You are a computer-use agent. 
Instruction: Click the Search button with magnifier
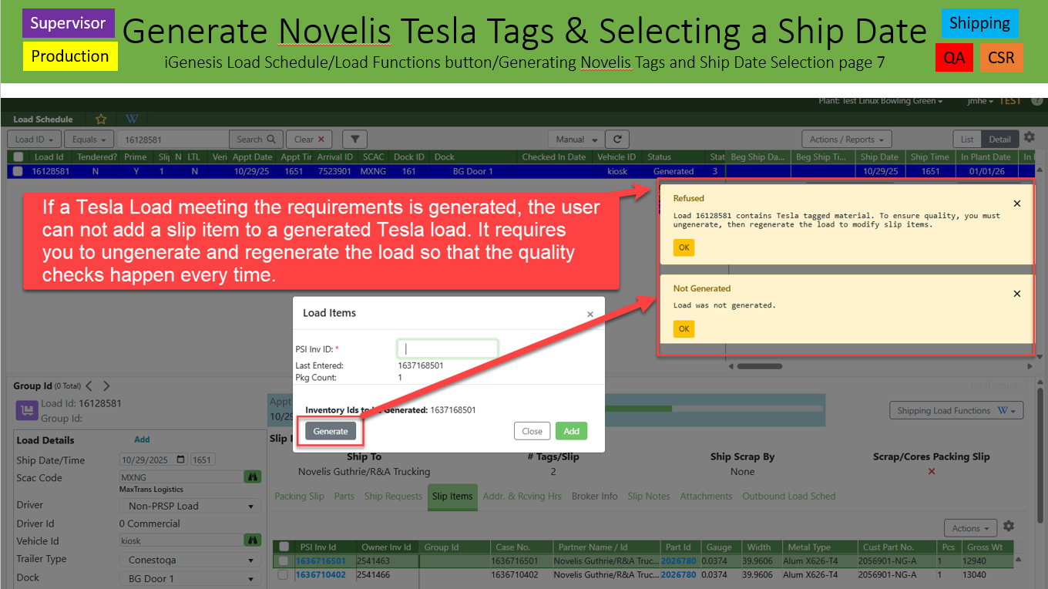[256, 140]
